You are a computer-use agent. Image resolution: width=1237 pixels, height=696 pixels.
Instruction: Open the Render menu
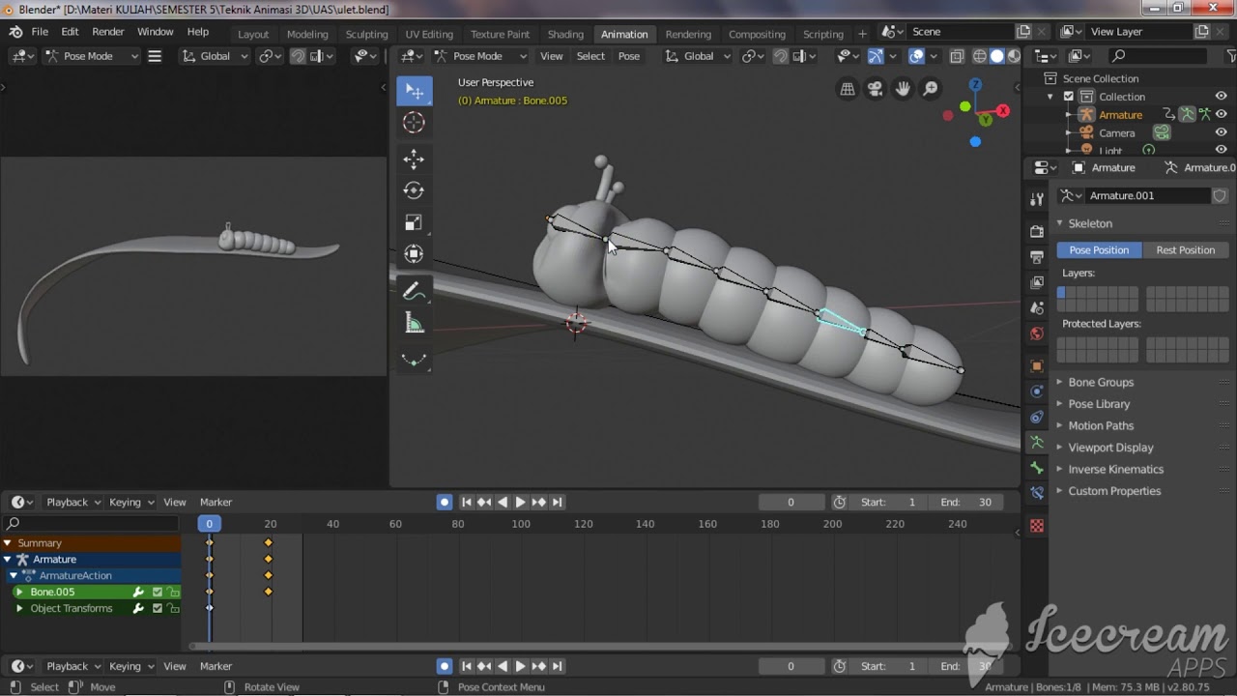tap(108, 32)
